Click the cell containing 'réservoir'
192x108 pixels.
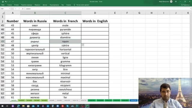point(65,81)
